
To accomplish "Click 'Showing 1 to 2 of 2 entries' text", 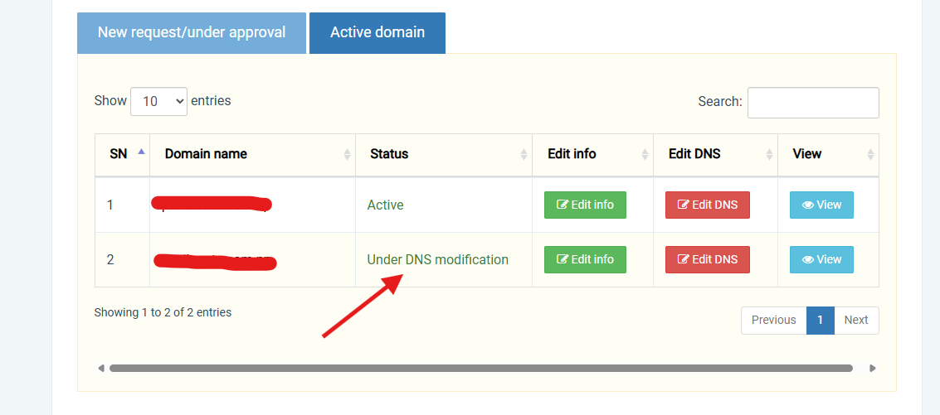I will (x=163, y=312).
